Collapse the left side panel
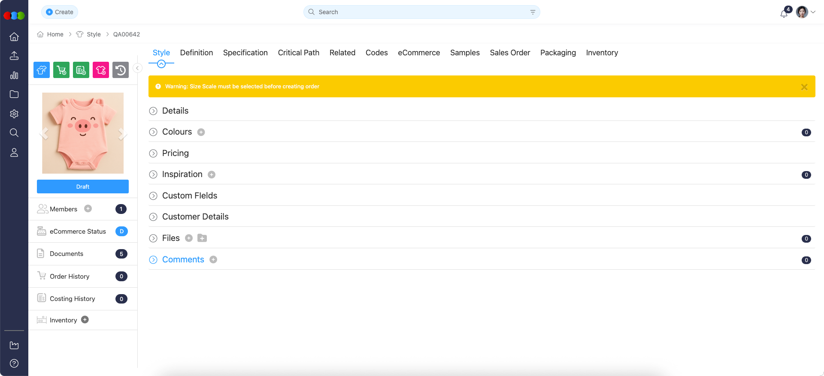 pos(137,68)
